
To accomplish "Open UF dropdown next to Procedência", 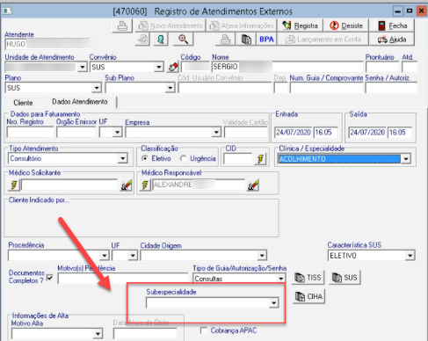I will 133,256.
